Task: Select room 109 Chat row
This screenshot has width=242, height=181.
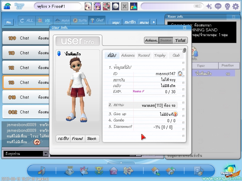Action: pyautogui.click(x=26, y=38)
